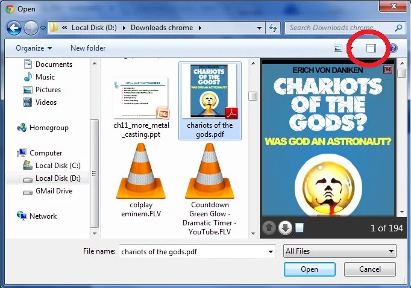Select ch11_more_metal_casting.ppt file thumbnail
Viewport: 411px width, 288px height.
click(x=141, y=98)
